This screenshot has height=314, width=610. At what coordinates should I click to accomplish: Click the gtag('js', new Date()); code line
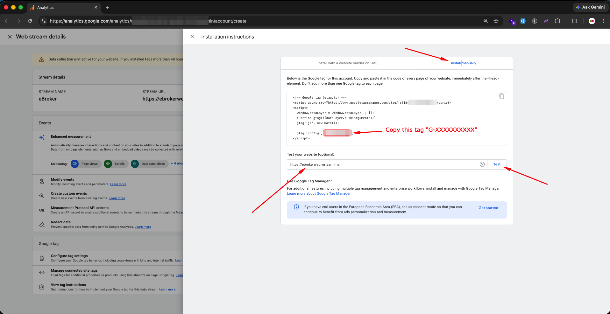click(318, 123)
